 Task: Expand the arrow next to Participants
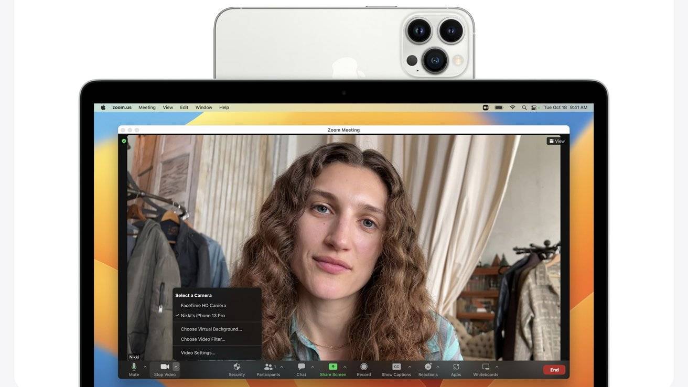pos(282,367)
